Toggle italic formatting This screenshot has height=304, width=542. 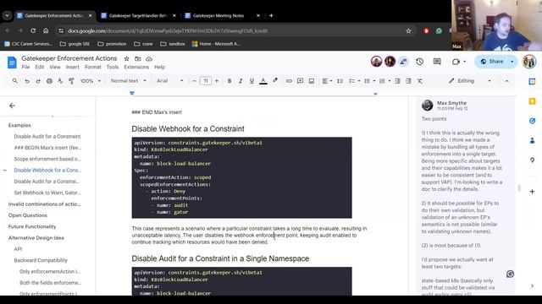(241, 81)
